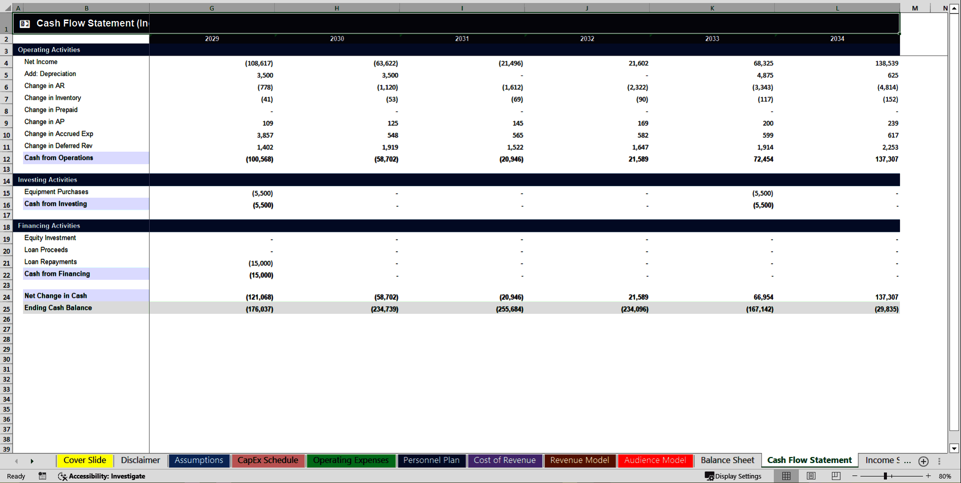
Task: Switch to the Revenue Model sheet
Action: [x=579, y=460]
